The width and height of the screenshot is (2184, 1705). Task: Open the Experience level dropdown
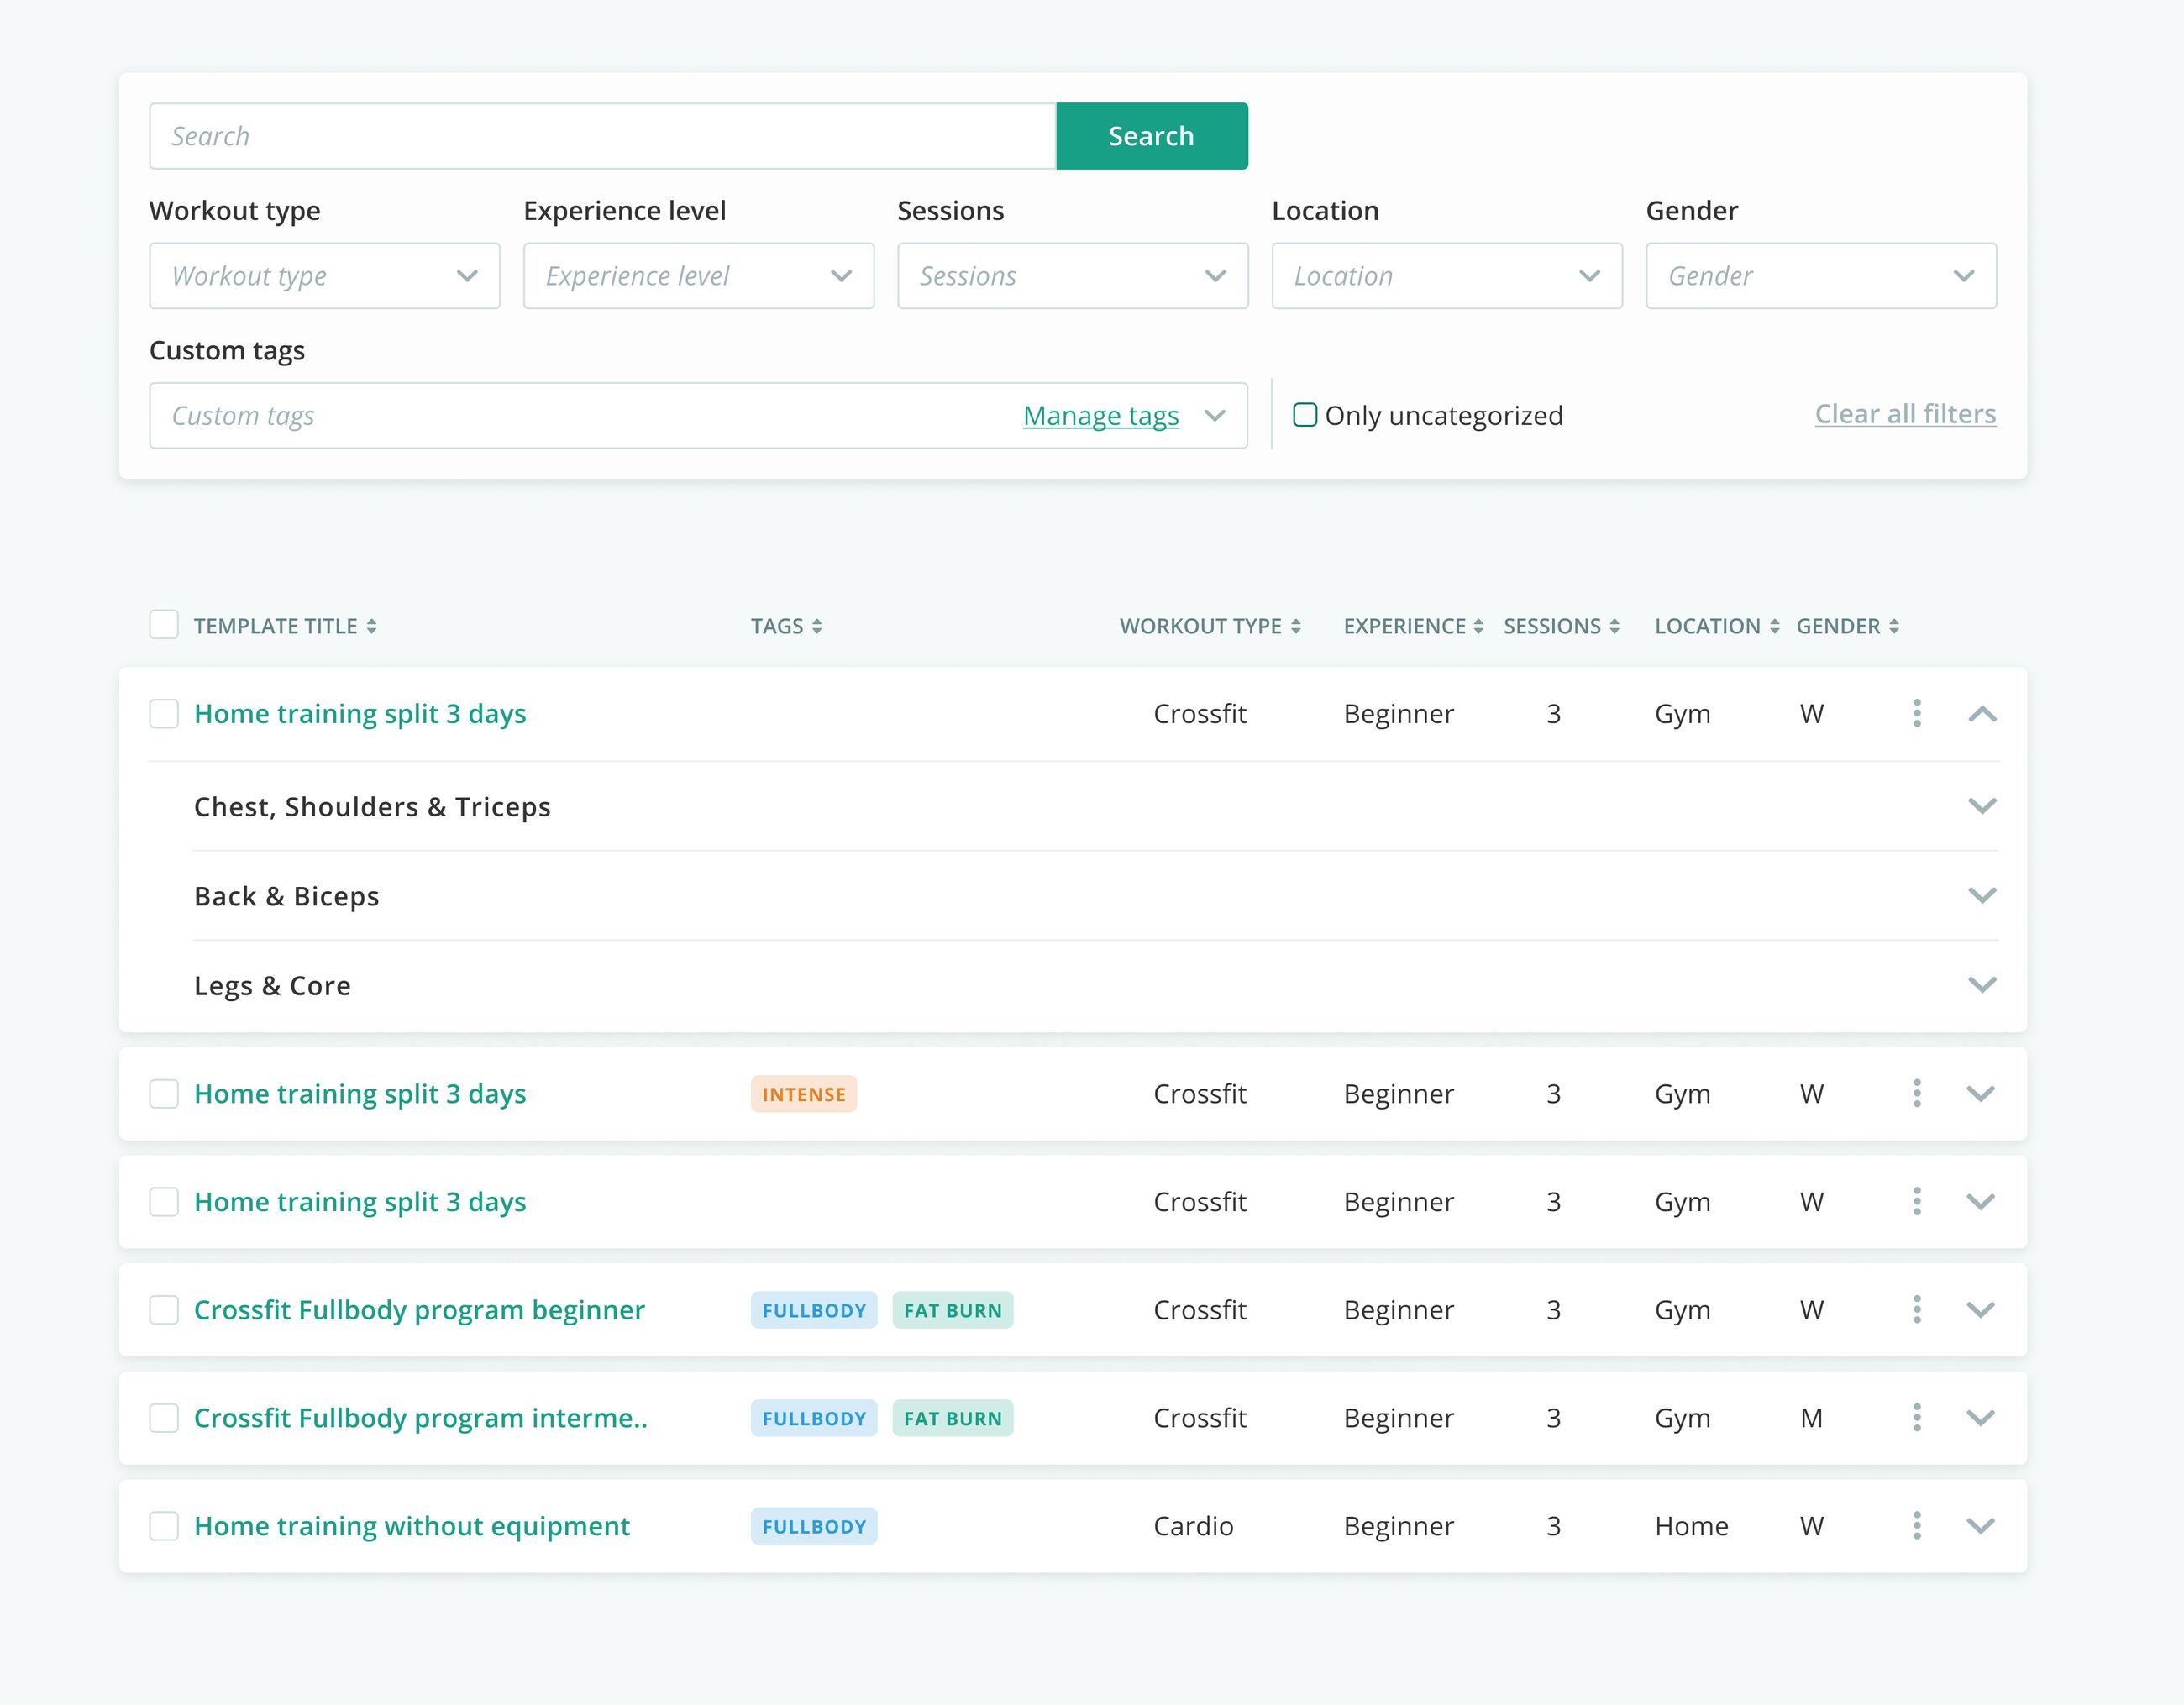(x=699, y=276)
